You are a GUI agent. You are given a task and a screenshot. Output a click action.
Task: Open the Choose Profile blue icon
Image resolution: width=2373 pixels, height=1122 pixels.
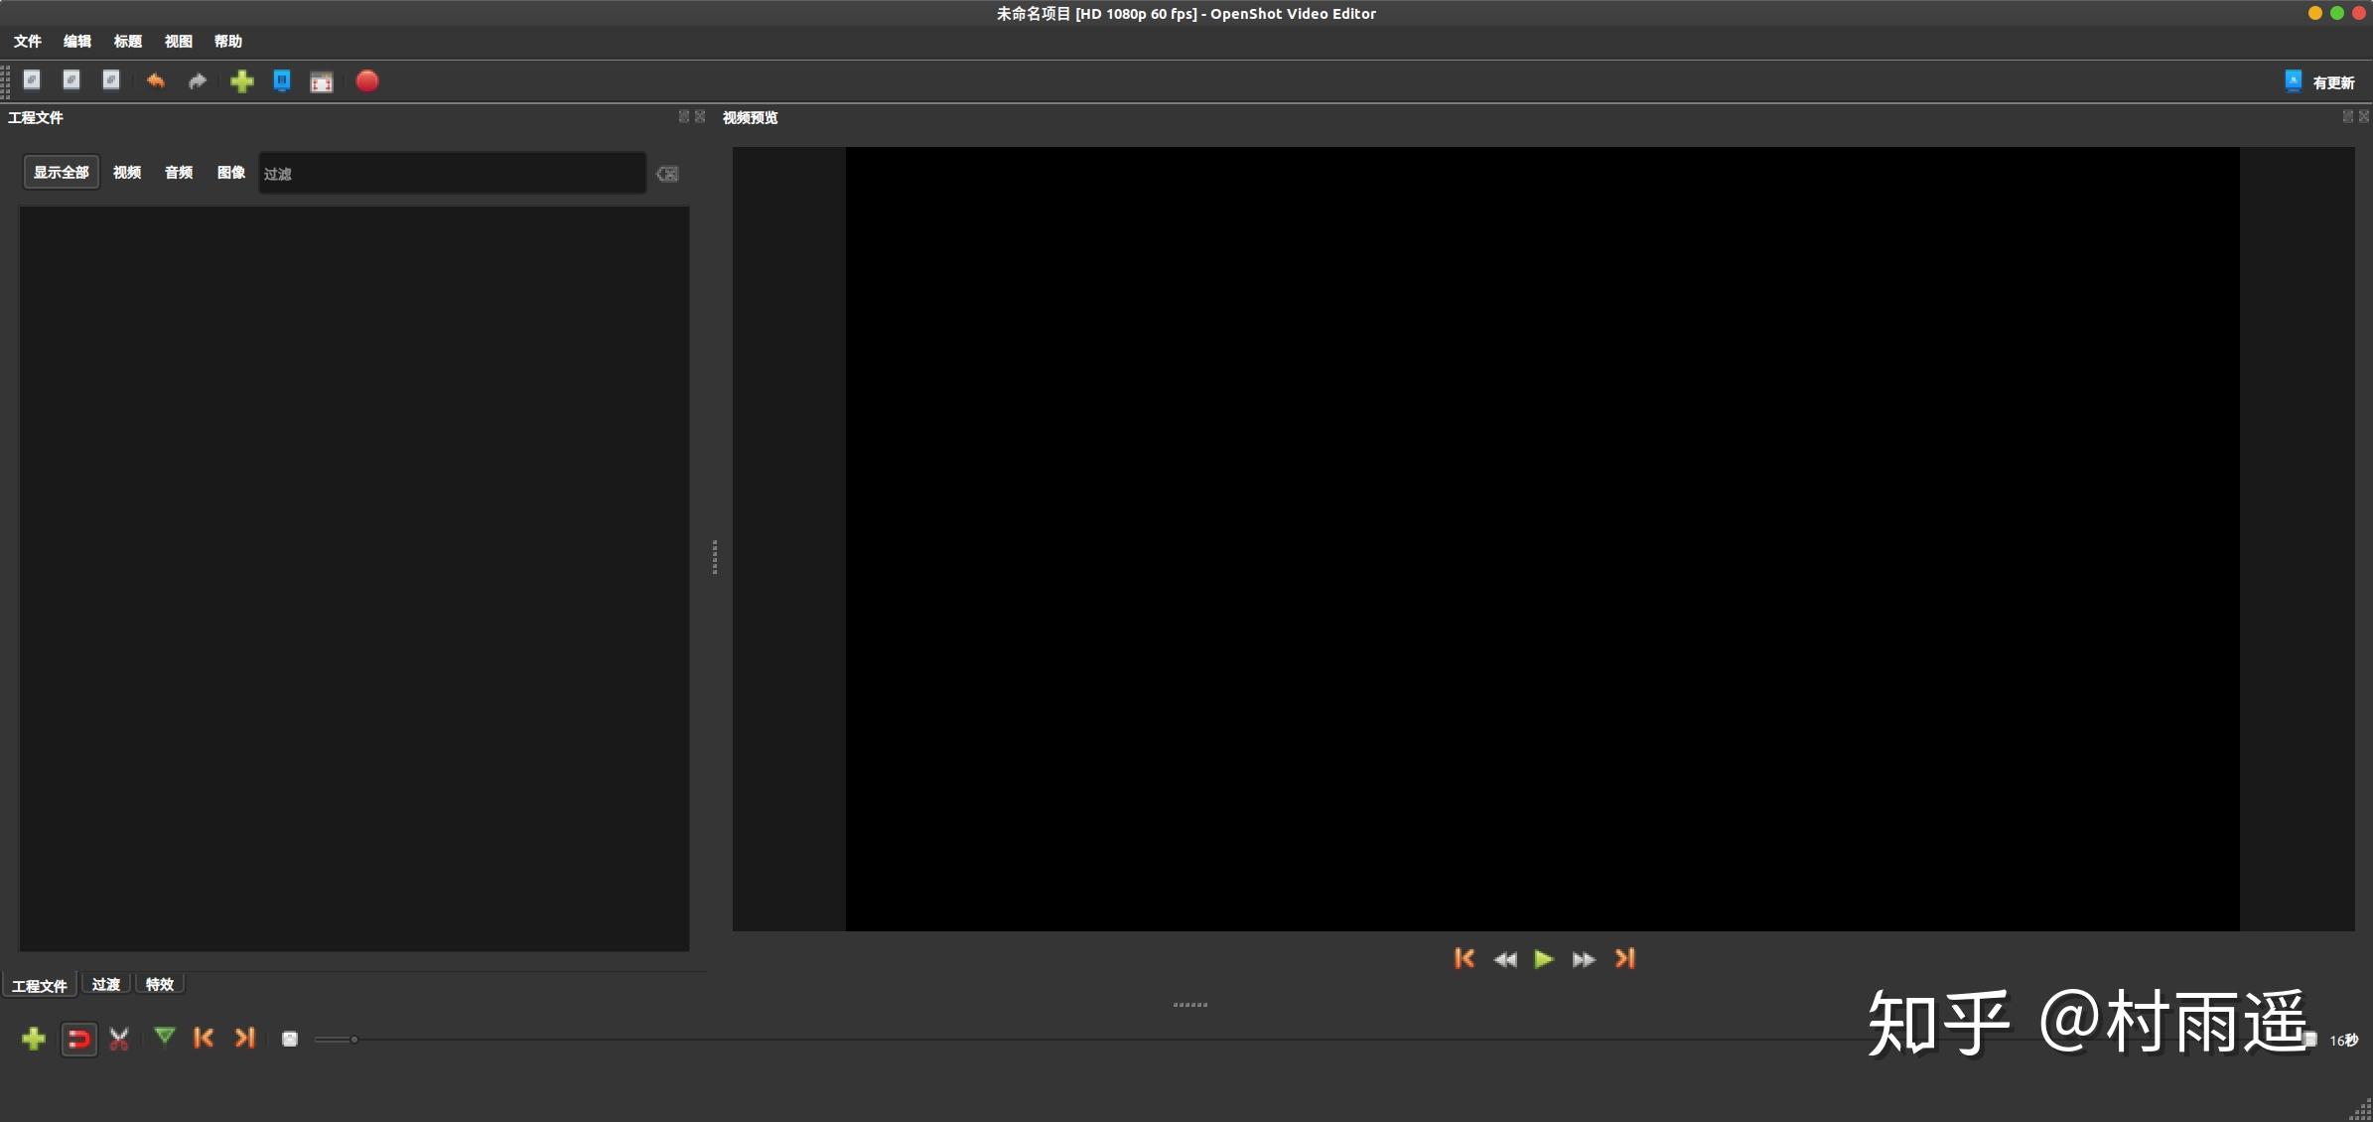[x=282, y=81]
